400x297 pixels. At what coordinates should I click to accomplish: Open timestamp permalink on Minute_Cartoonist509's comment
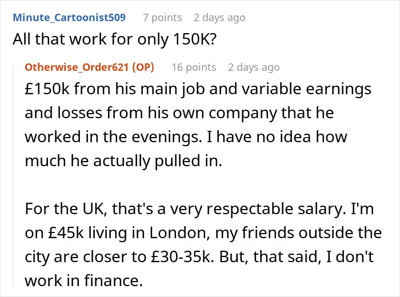coord(219,18)
